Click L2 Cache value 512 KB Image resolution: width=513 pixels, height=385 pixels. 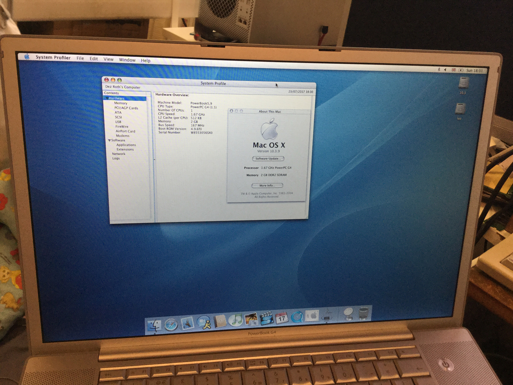(x=196, y=118)
